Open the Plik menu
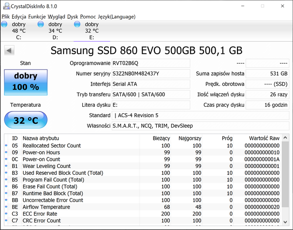The height and width of the screenshot is (230, 293). (6, 17)
